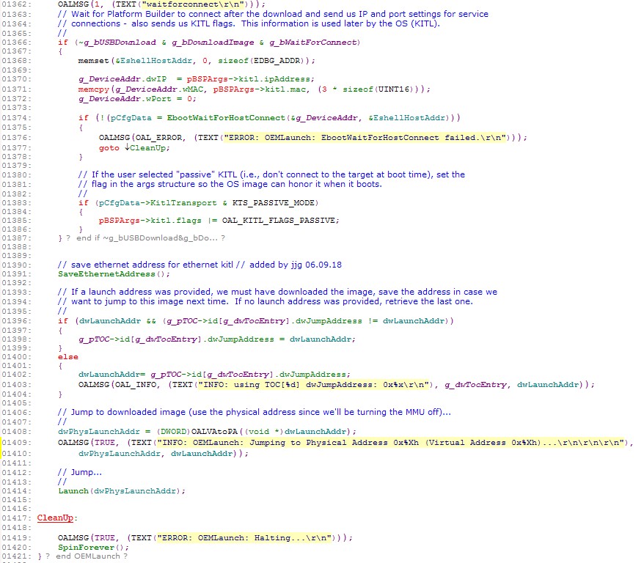Click the CleanUp label on line 01417
This screenshot has height=563, width=644.
click(56, 518)
